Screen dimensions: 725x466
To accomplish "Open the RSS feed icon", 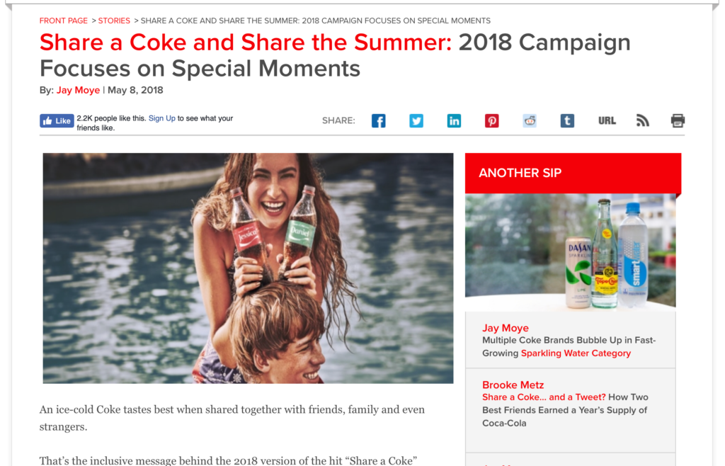I will coord(643,120).
